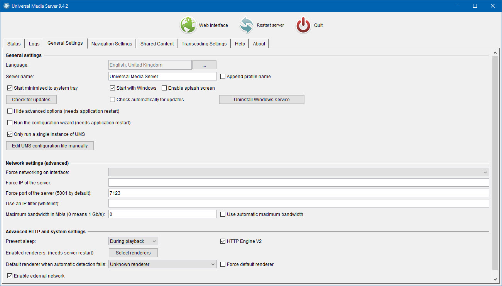
Task: Click the Prevent sleep label
Action: point(20,241)
